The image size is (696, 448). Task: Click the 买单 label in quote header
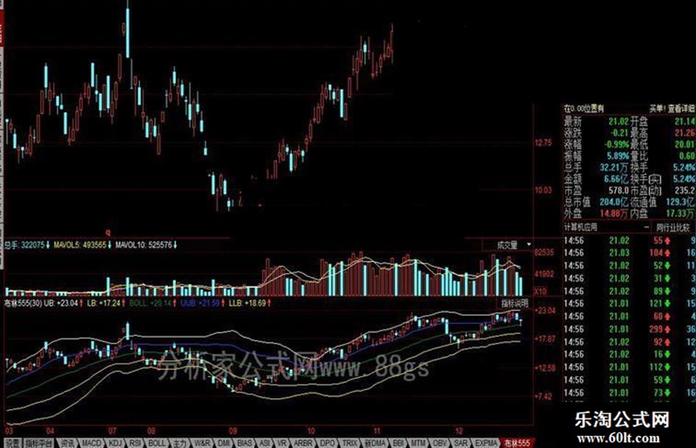tap(657, 108)
